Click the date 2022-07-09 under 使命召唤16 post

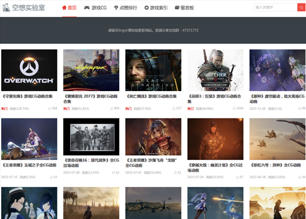[x=71, y=173]
